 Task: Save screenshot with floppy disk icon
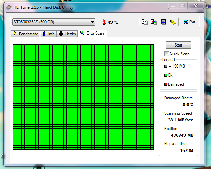pyautogui.click(x=163, y=22)
